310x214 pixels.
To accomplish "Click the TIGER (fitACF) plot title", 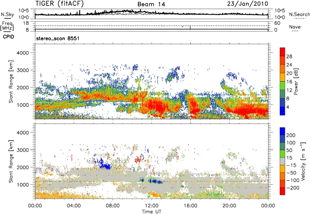I will click(x=60, y=4).
